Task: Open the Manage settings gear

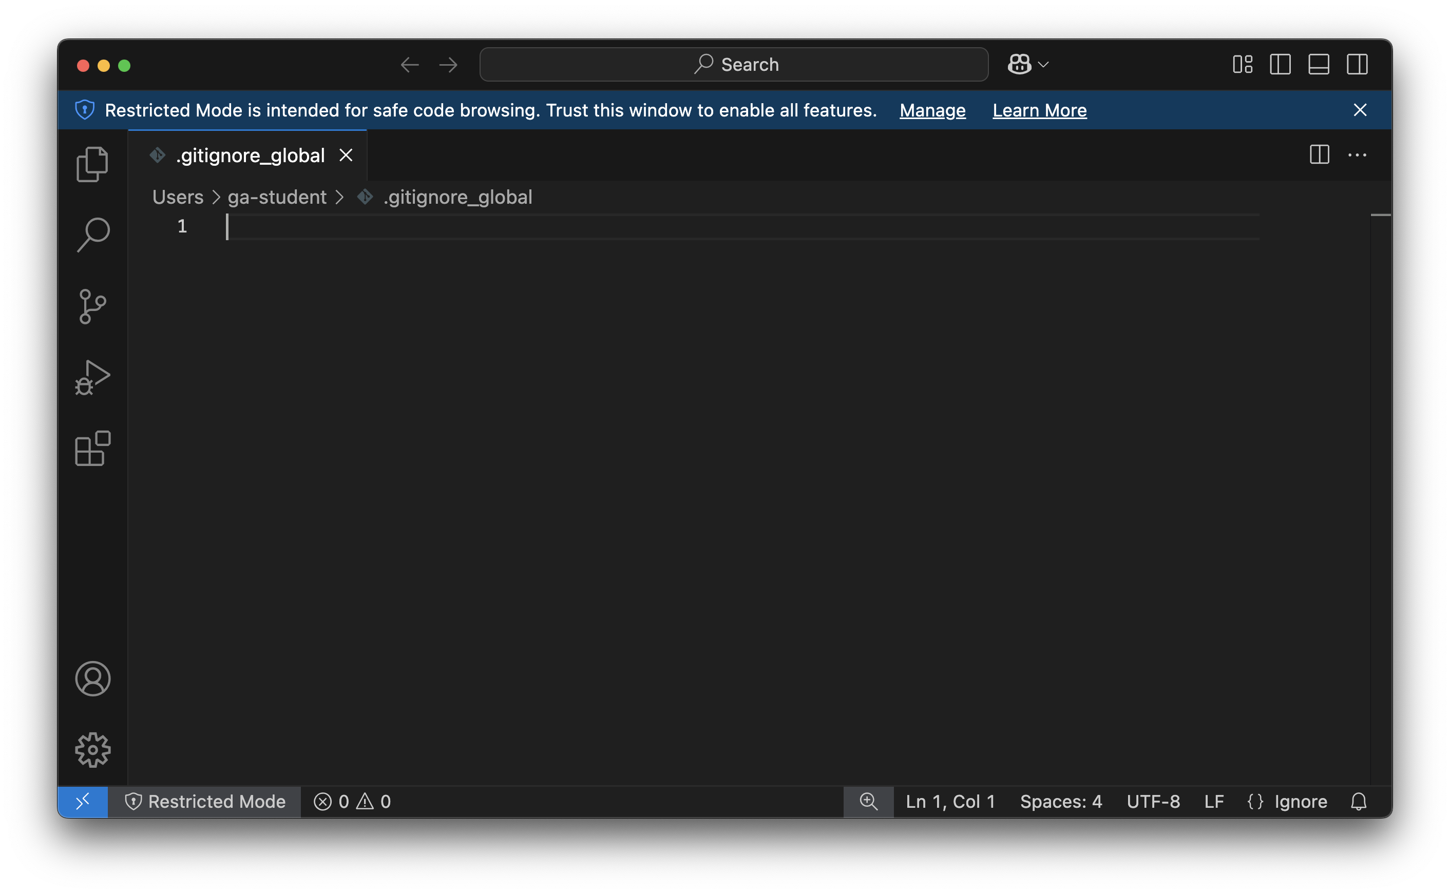Action: click(x=93, y=750)
